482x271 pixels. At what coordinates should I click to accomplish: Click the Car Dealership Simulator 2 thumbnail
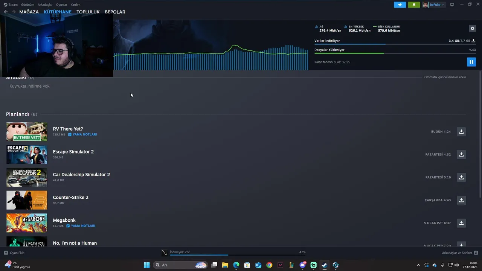[x=27, y=177]
